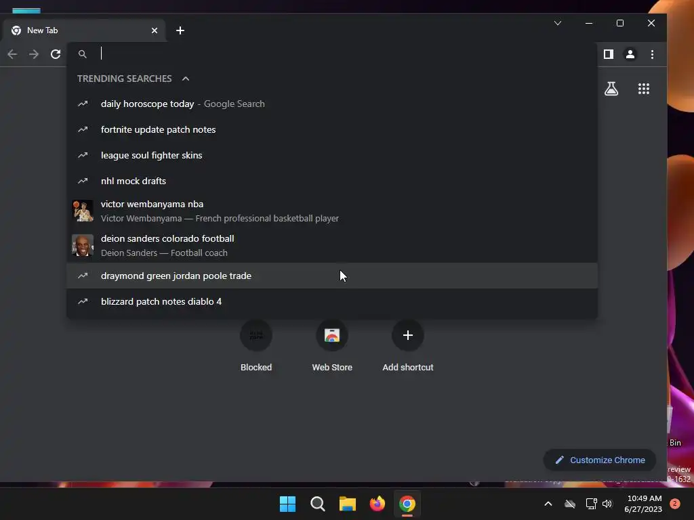Open the Web Store shortcut

[332, 347]
